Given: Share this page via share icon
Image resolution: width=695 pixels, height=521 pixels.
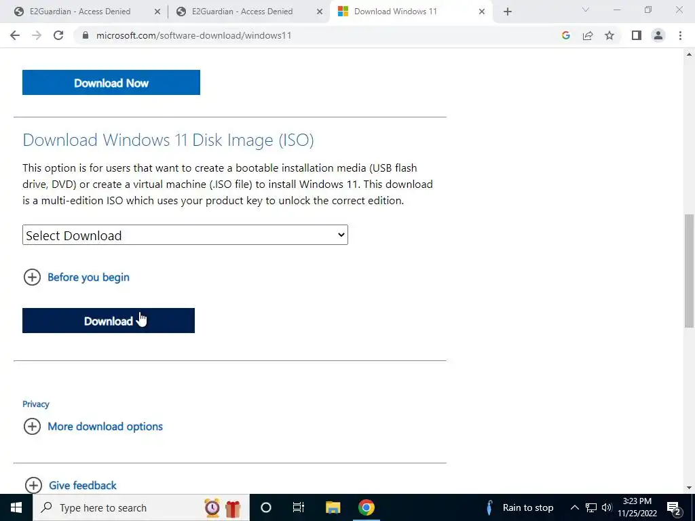Looking at the screenshot, I should pos(588,35).
